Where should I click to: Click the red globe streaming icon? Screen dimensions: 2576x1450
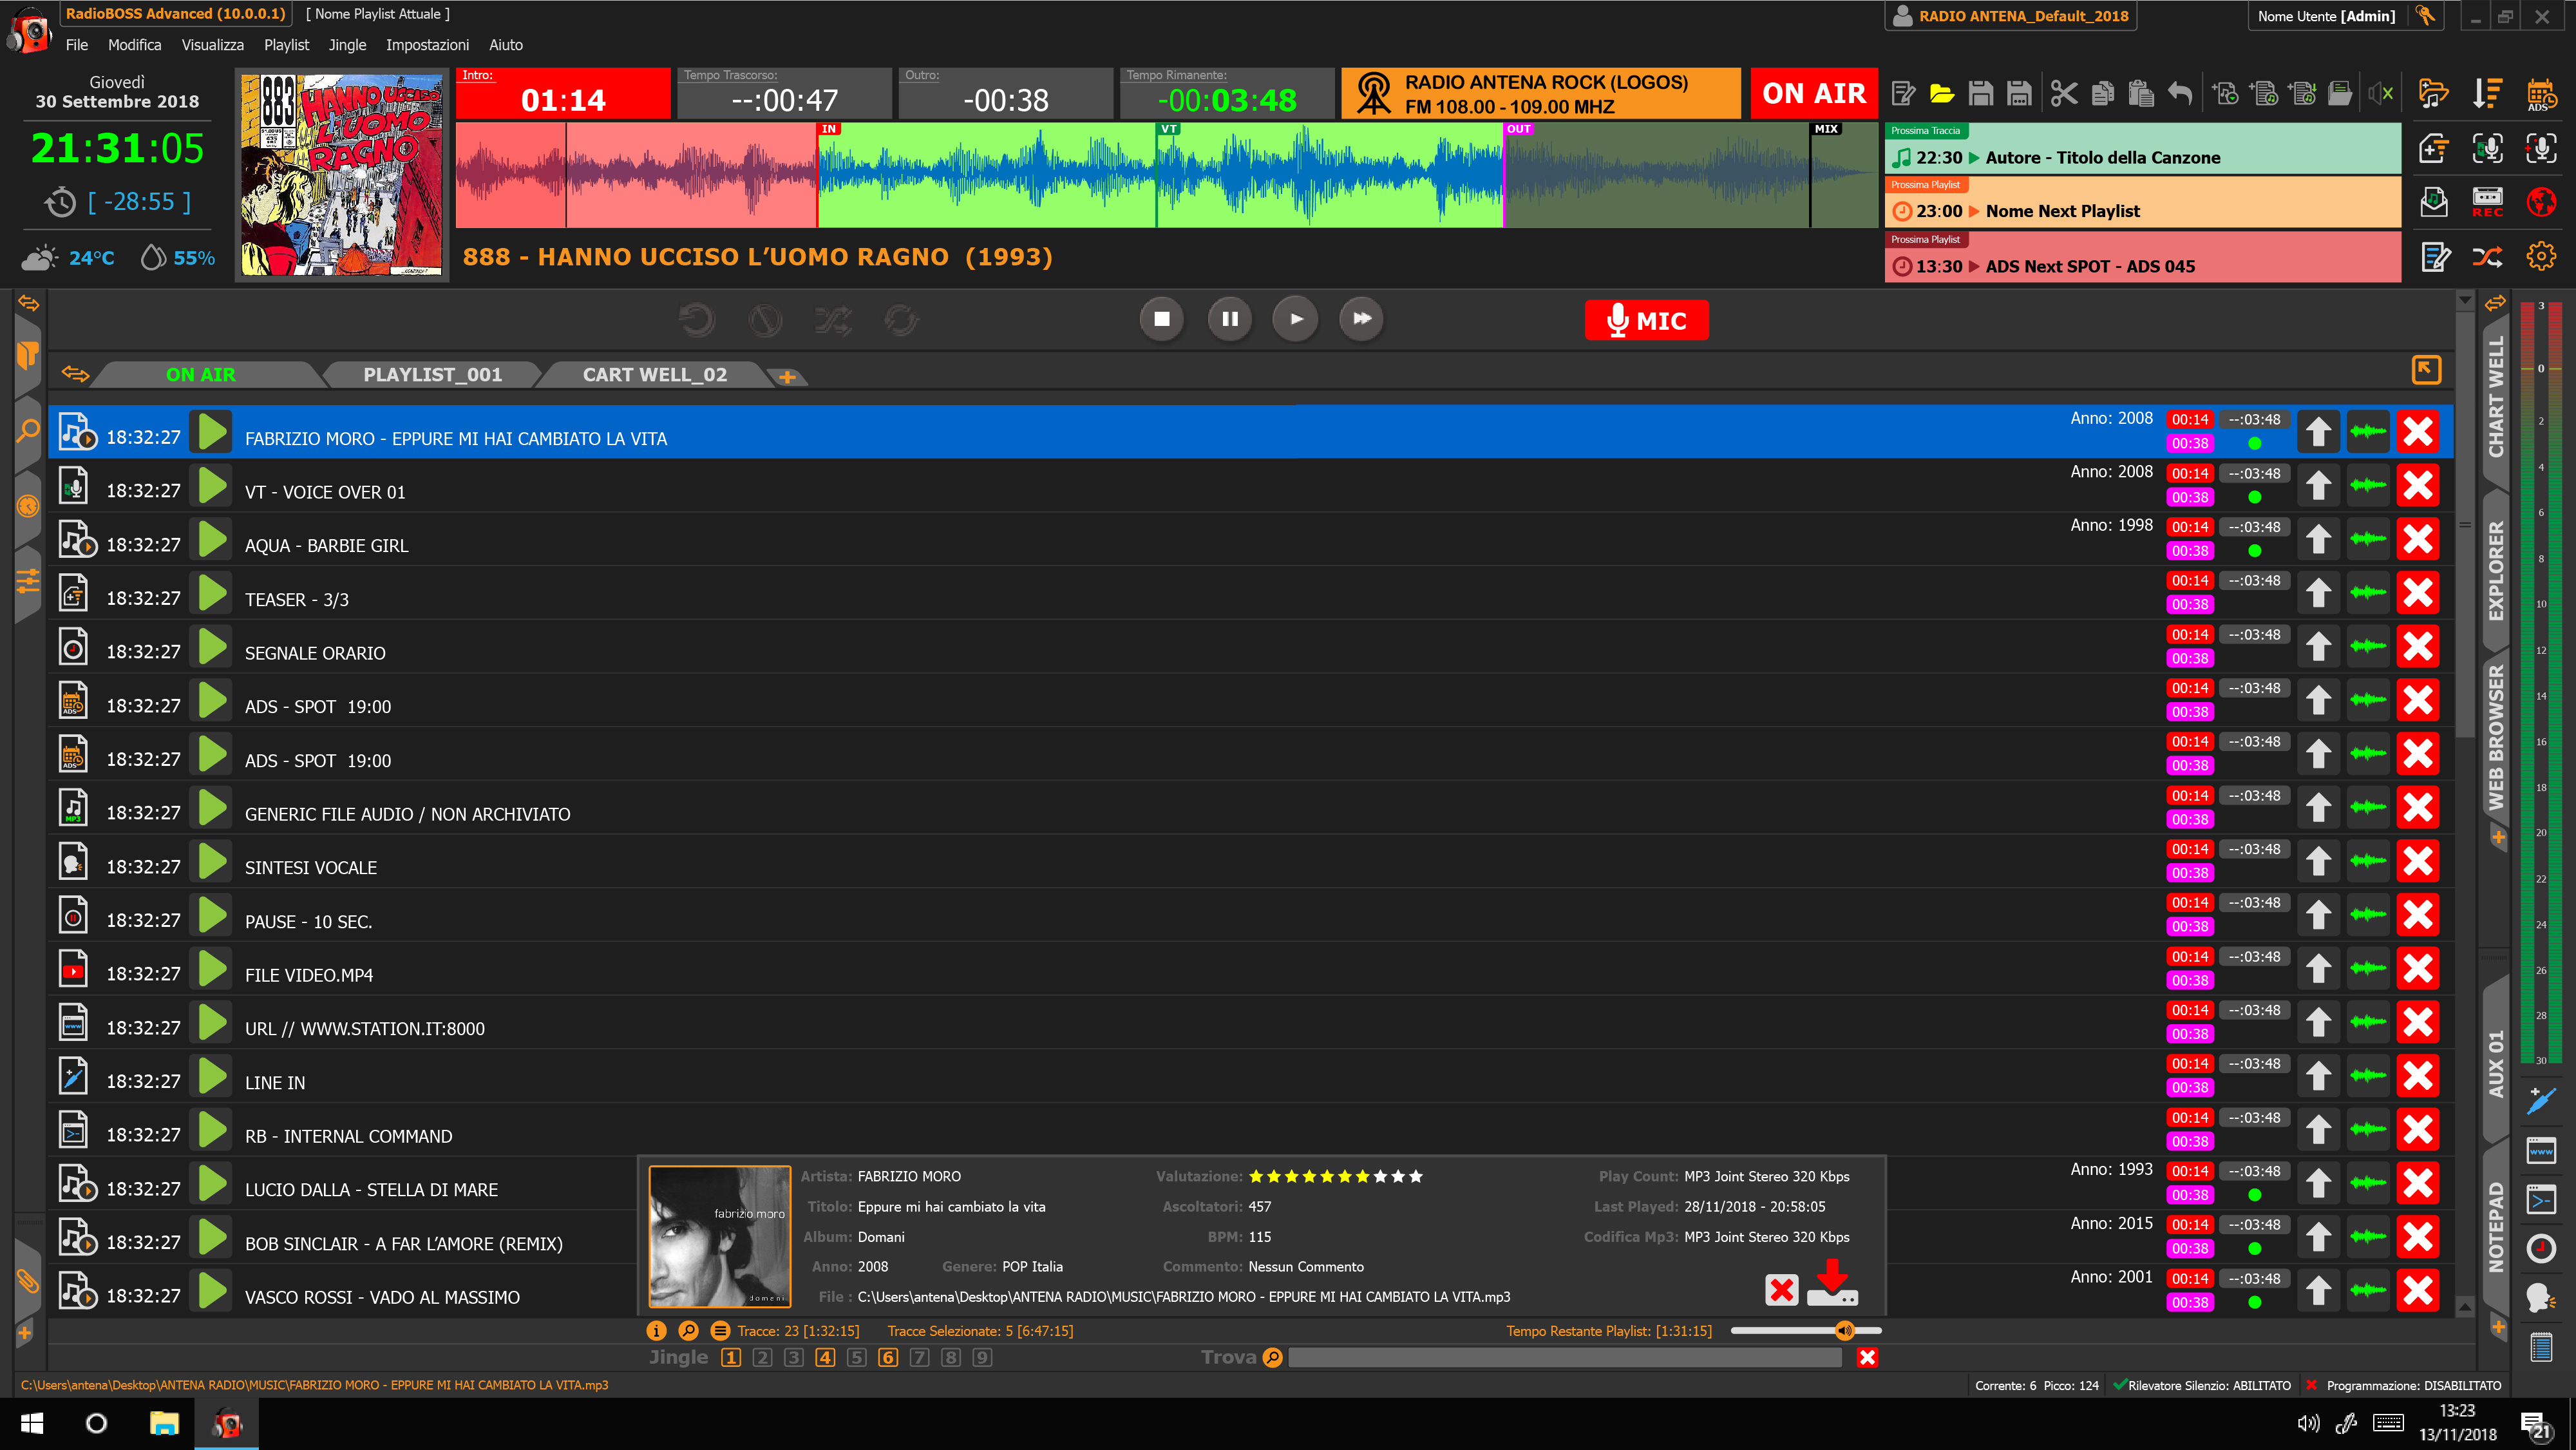coord(2541,202)
